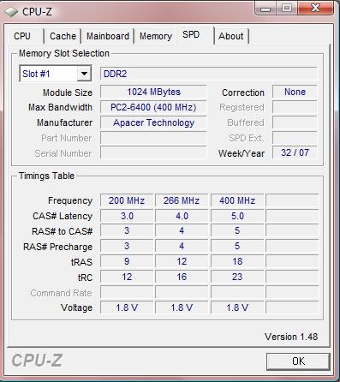
Task: Click the empty SPD Ext. field
Action: pyautogui.click(x=295, y=138)
